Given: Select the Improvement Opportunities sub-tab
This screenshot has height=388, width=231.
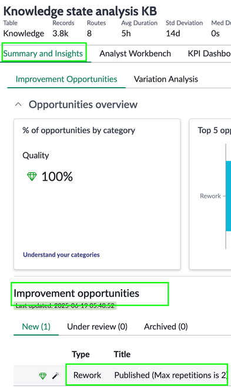Looking at the screenshot, I should pos(66,79).
